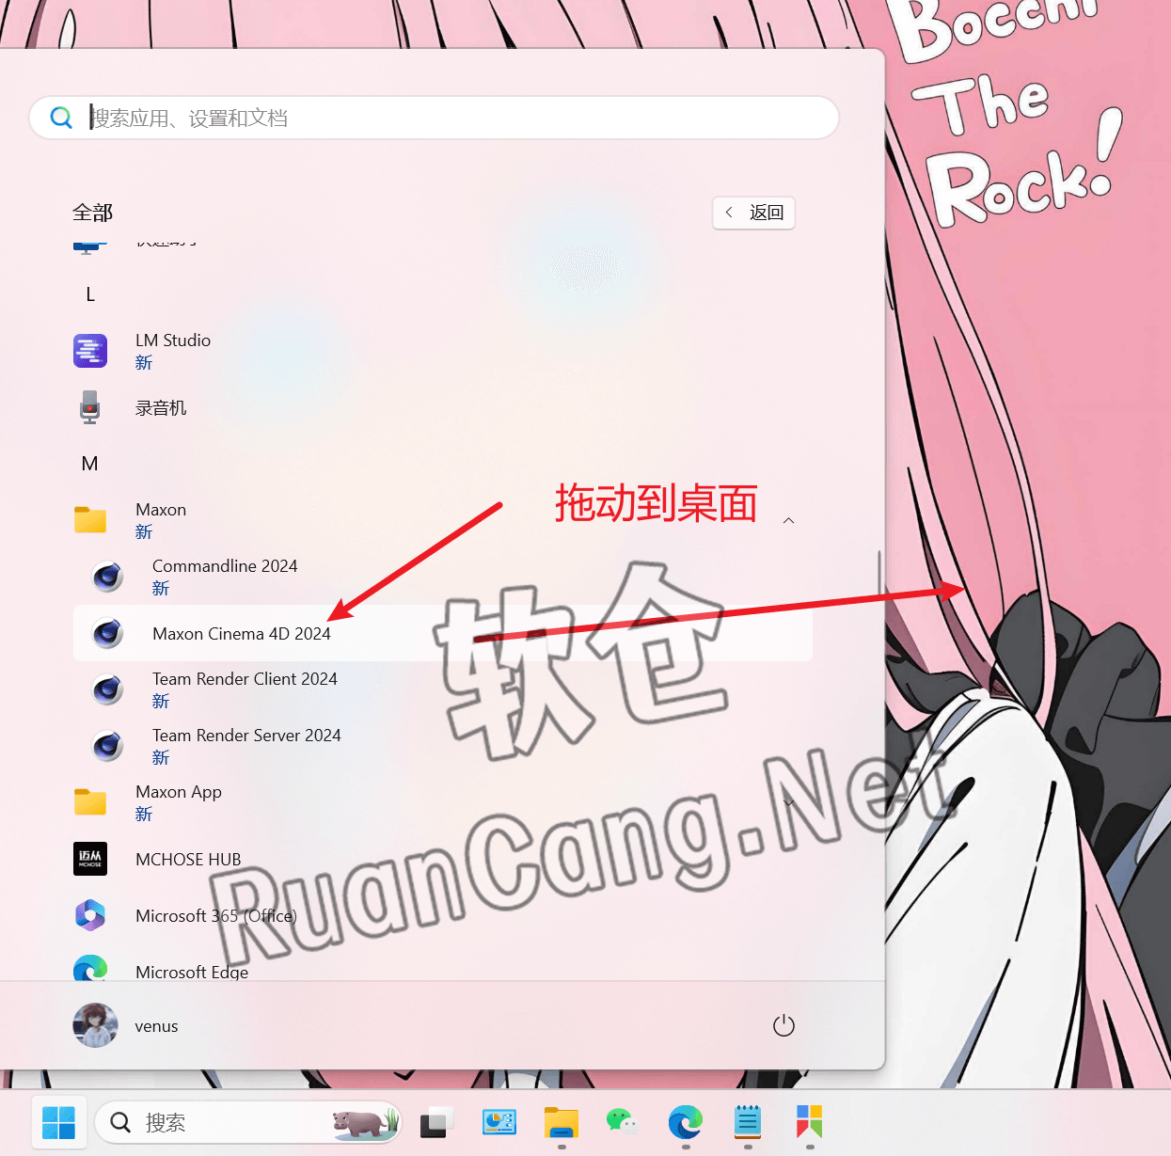Viewport: 1171px width, 1156px height.
Task: Open File Explorer from the taskbar
Action: click(x=562, y=1122)
